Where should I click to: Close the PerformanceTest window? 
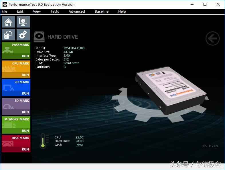tap(218, 4)
